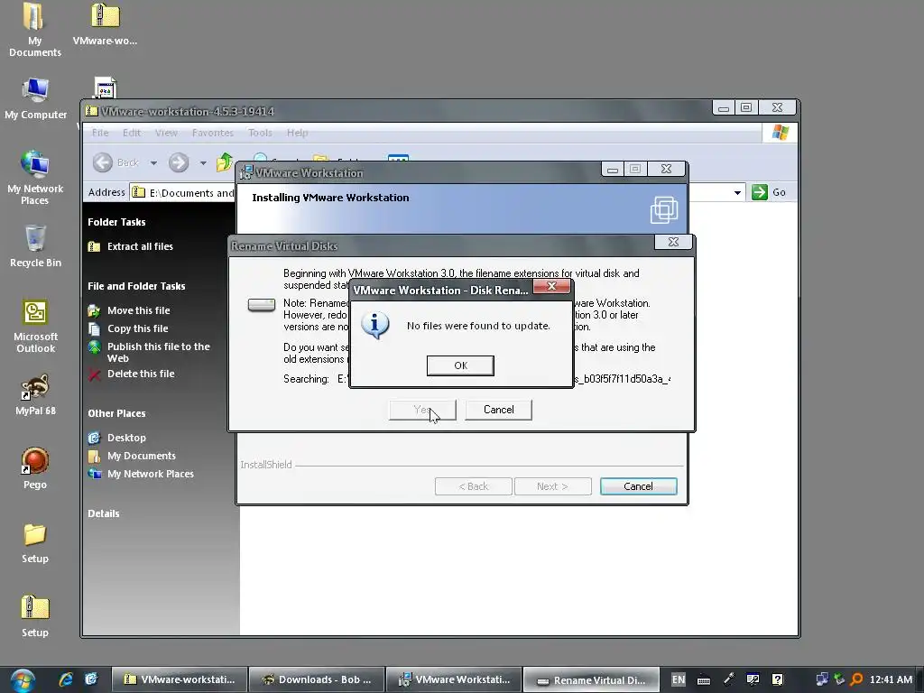Open the Edit menu in Explorer window
924x693 pixels.
132,133
